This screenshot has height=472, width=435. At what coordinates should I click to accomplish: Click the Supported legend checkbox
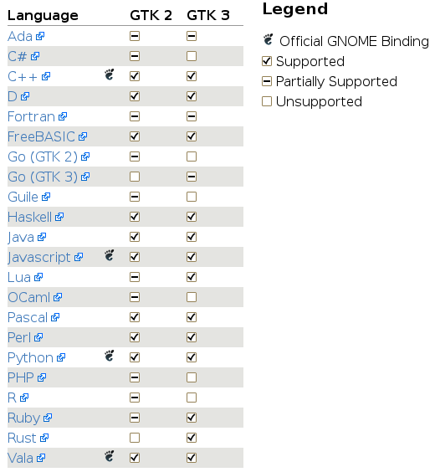tap(267, 61)
